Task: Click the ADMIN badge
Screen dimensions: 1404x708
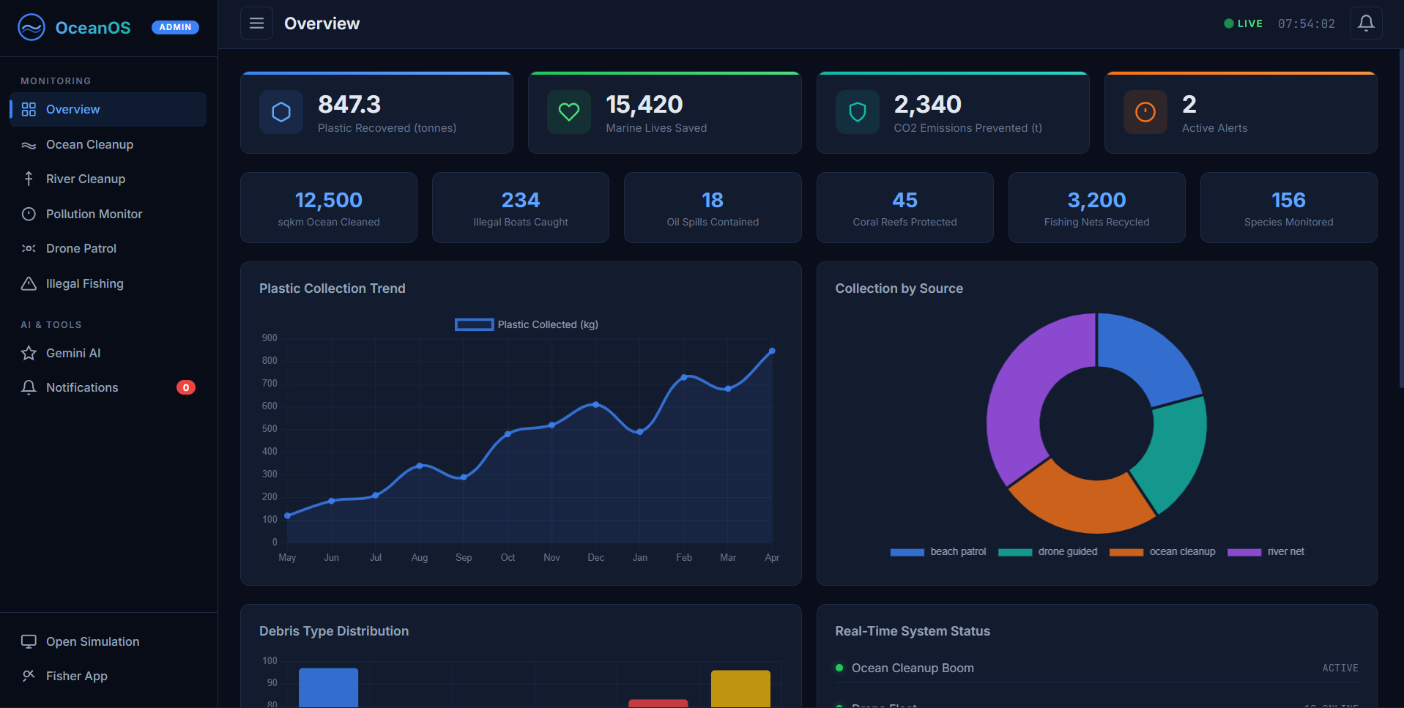Action: 175,27
